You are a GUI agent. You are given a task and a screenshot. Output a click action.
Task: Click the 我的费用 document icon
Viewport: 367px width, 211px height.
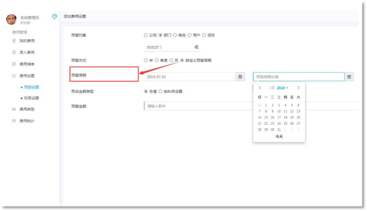[x=14, y=41]
